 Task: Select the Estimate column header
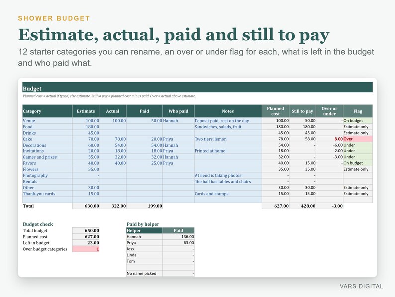coord(86,111)
